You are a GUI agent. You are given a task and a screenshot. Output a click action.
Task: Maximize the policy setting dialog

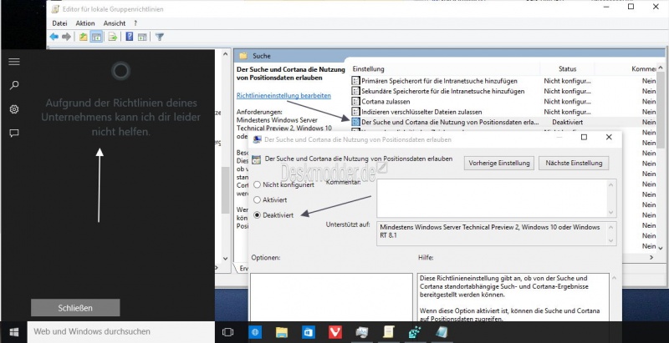584,137
